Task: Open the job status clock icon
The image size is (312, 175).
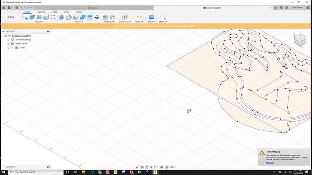Action: (x=281, y=8)
